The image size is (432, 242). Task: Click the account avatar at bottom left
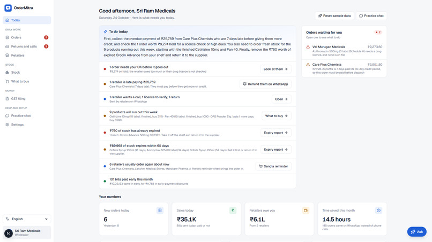tap(9, 233)
